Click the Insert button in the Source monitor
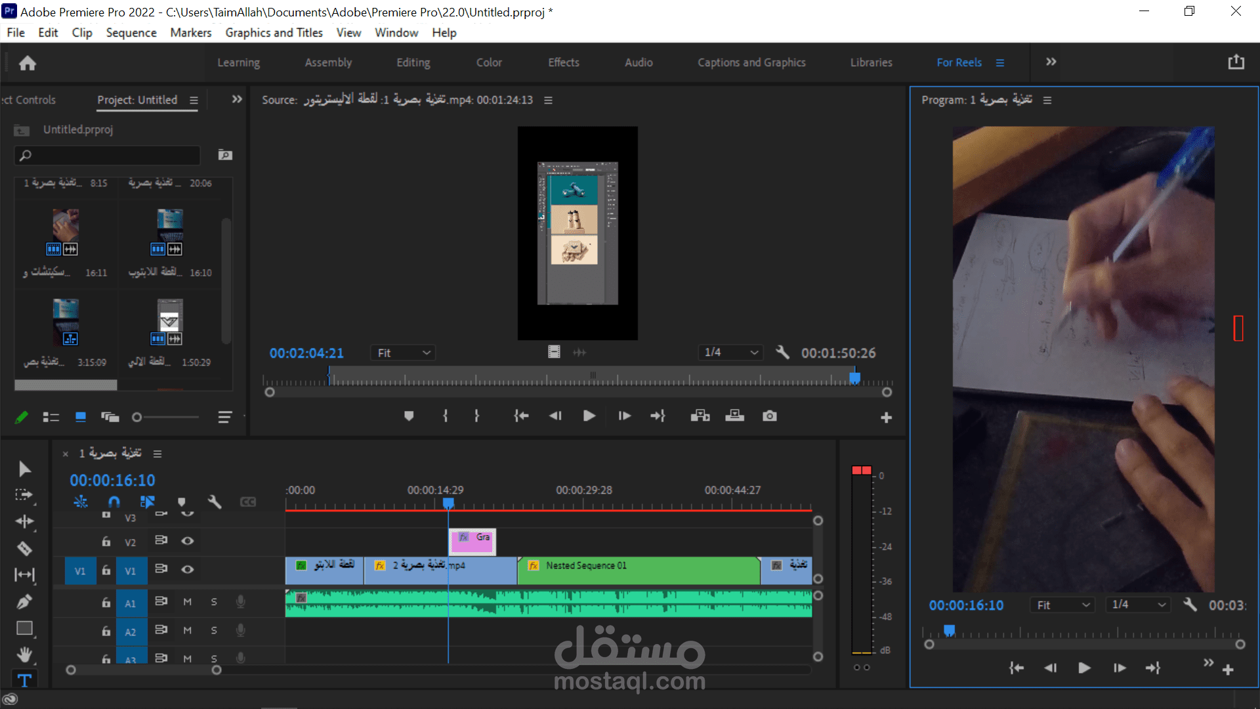This screenshot has height=709, width=1260. pos(700,416)
